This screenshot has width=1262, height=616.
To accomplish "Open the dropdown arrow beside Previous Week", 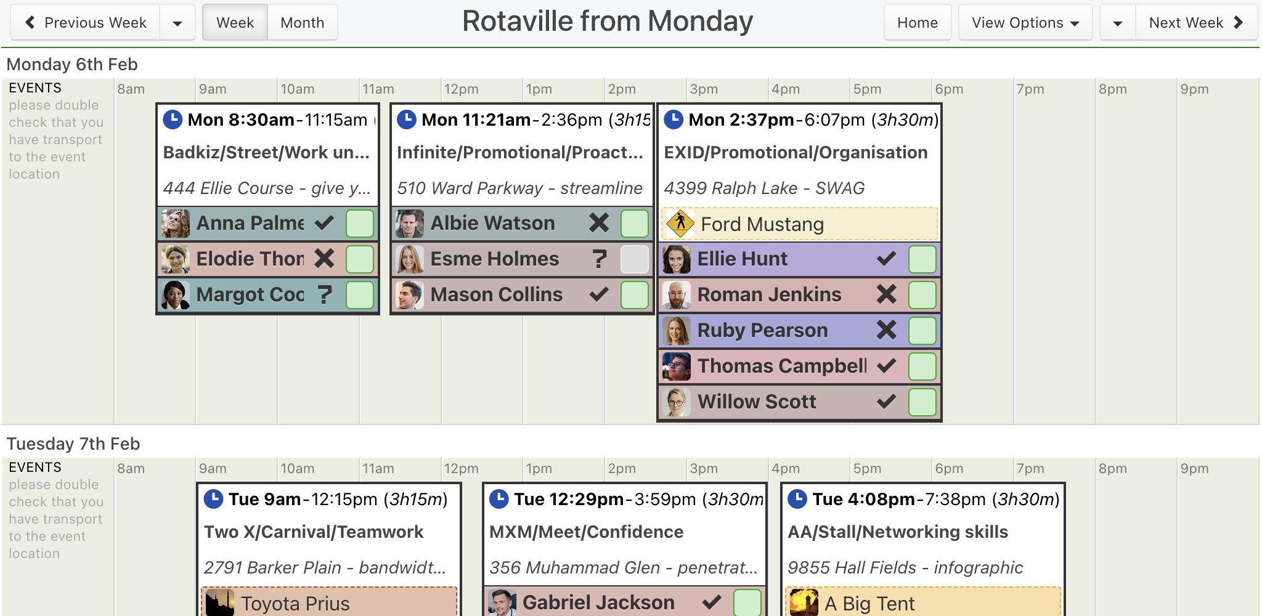I will click(x=177, y=23).
